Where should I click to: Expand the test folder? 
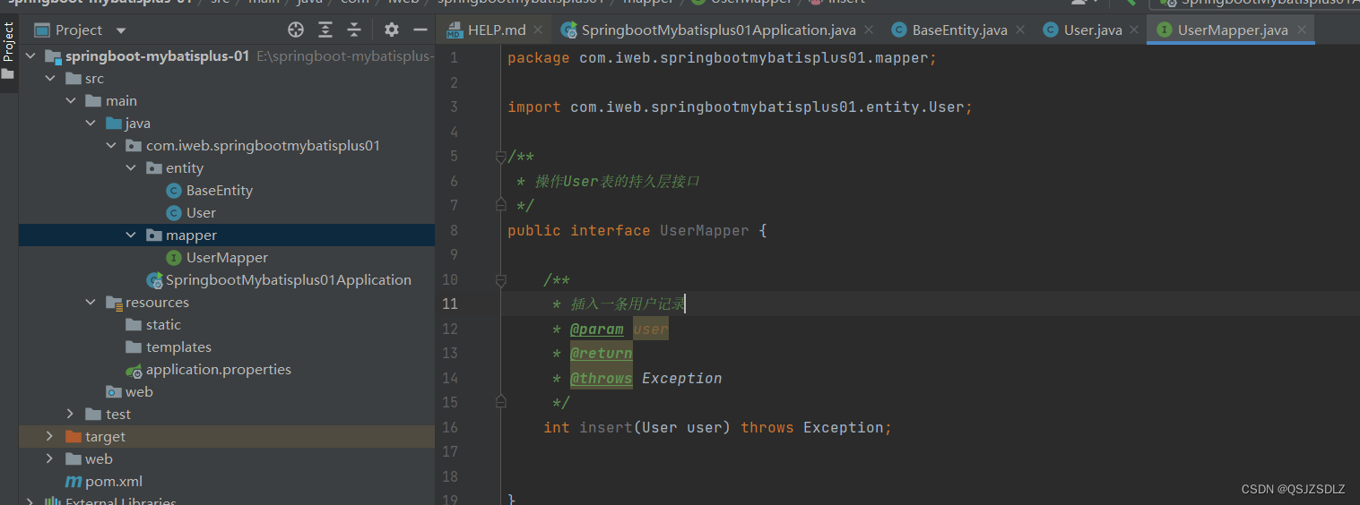pos(70,415)
